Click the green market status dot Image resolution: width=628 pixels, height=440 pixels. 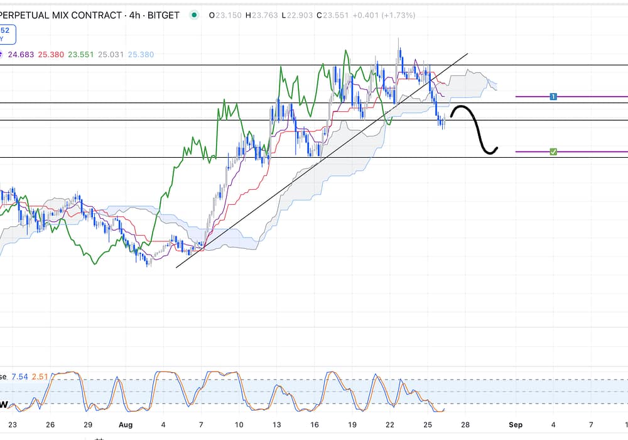195,15
